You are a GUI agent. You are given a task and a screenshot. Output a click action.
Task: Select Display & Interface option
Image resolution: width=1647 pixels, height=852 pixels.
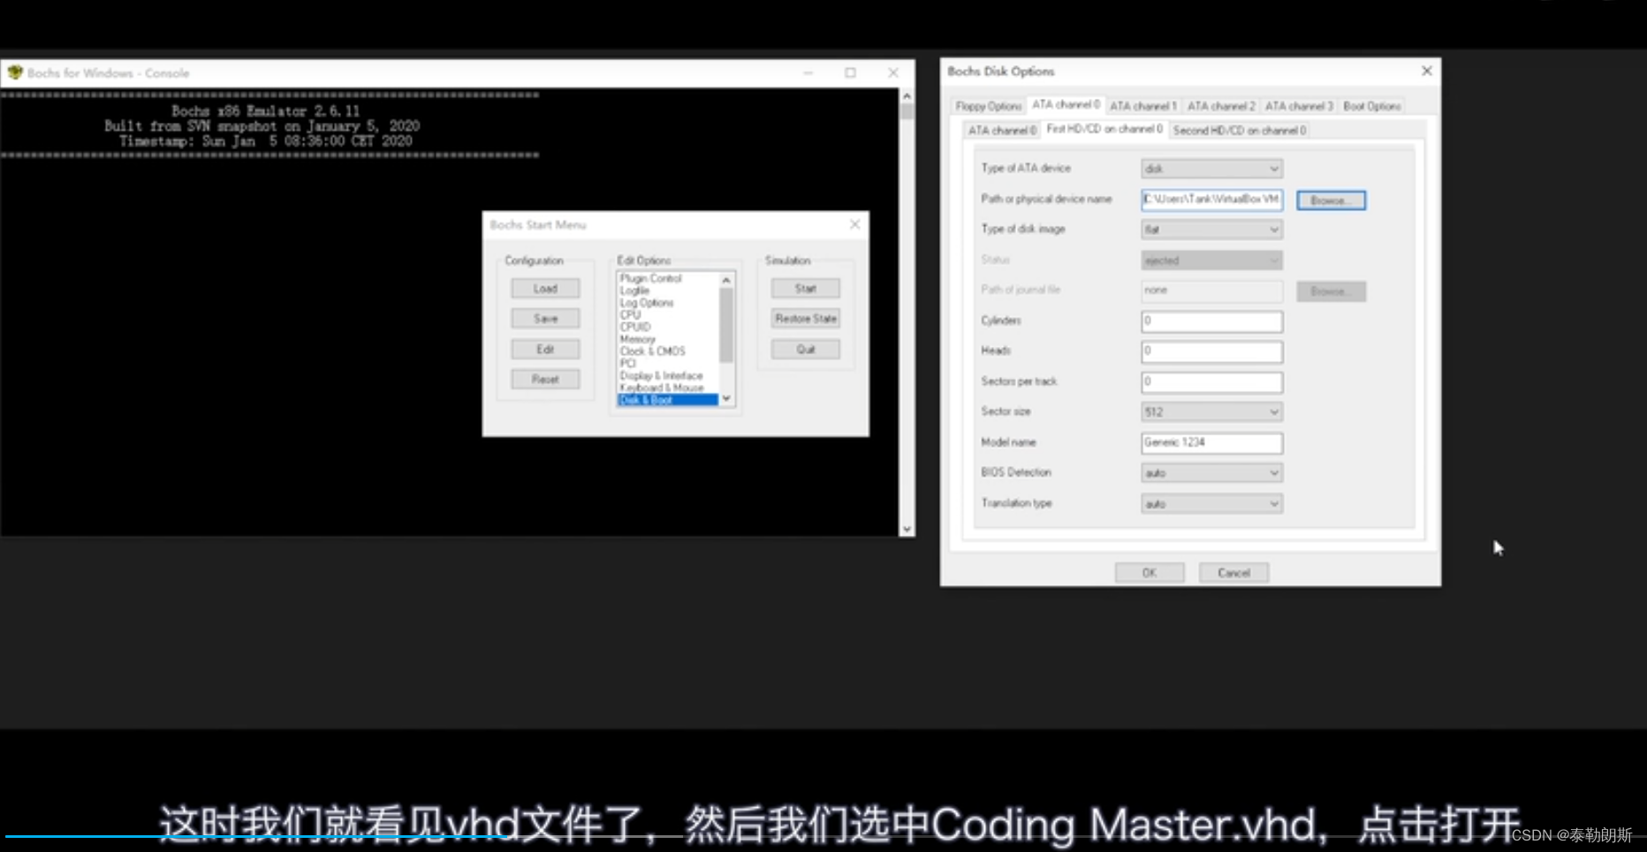coord(662,376)
